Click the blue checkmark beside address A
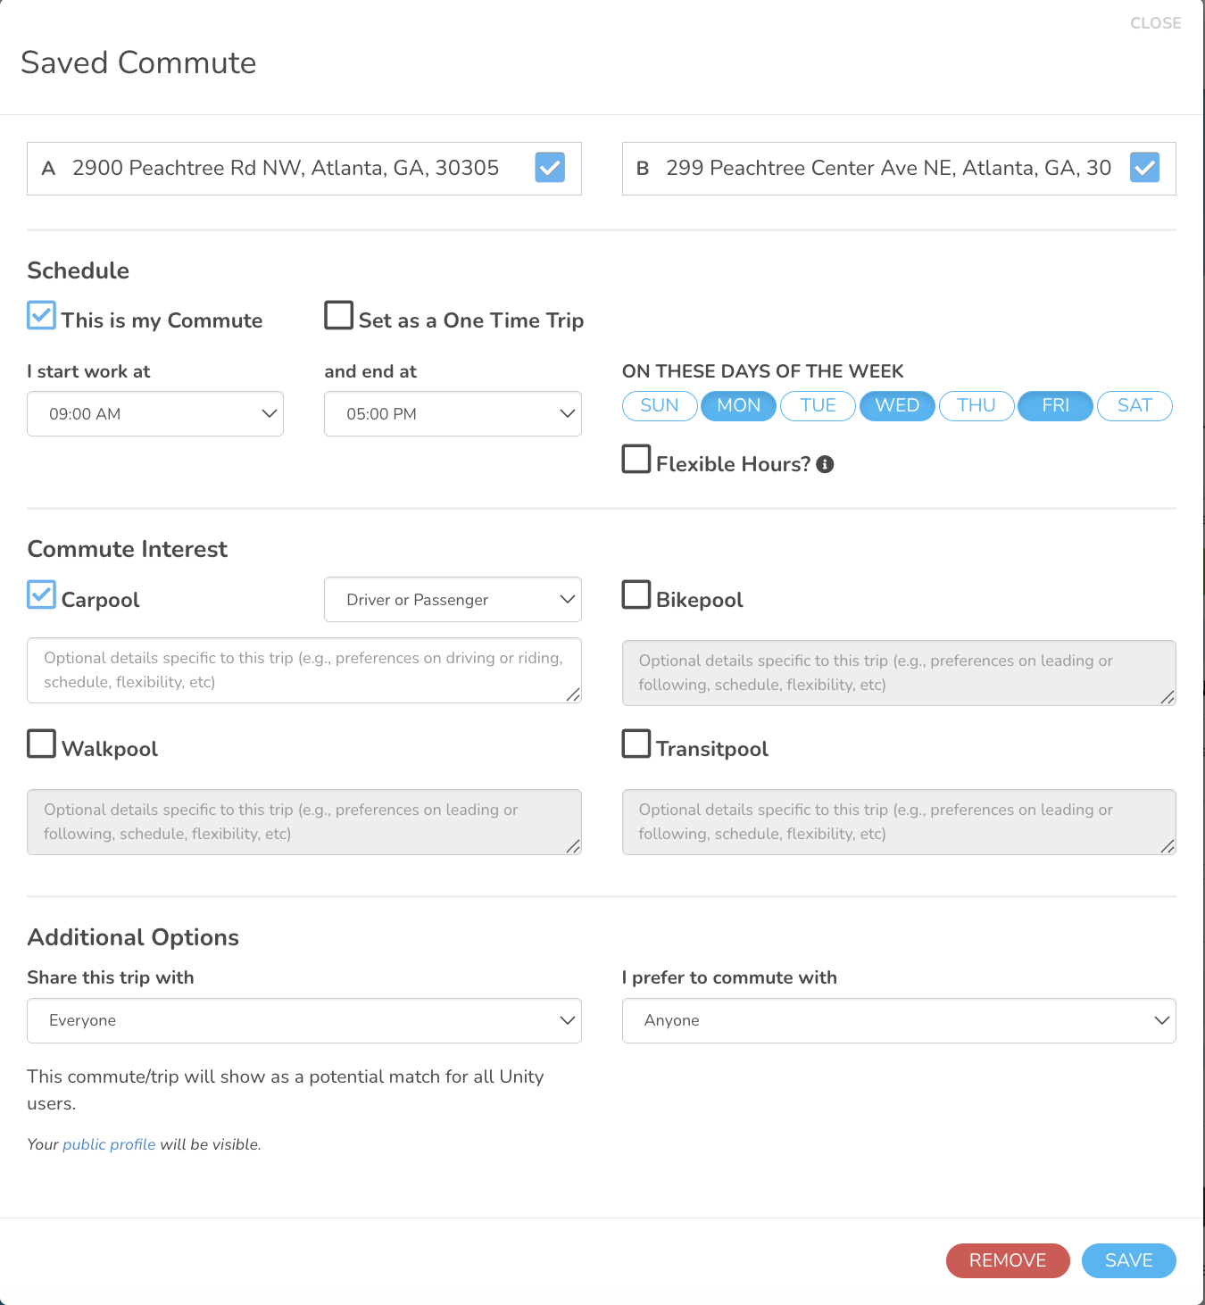The width and height of the screenshot is (1205, 1305). click(x=550, y=168)
